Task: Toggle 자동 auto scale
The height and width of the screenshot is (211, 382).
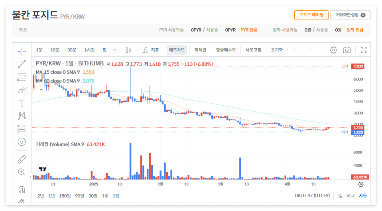Action: [363, 196]
